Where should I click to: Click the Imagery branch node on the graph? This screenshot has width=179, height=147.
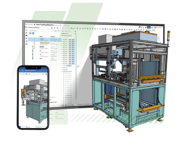35,38
